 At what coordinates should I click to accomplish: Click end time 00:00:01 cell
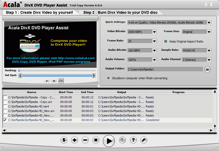[x=88, y=106]
